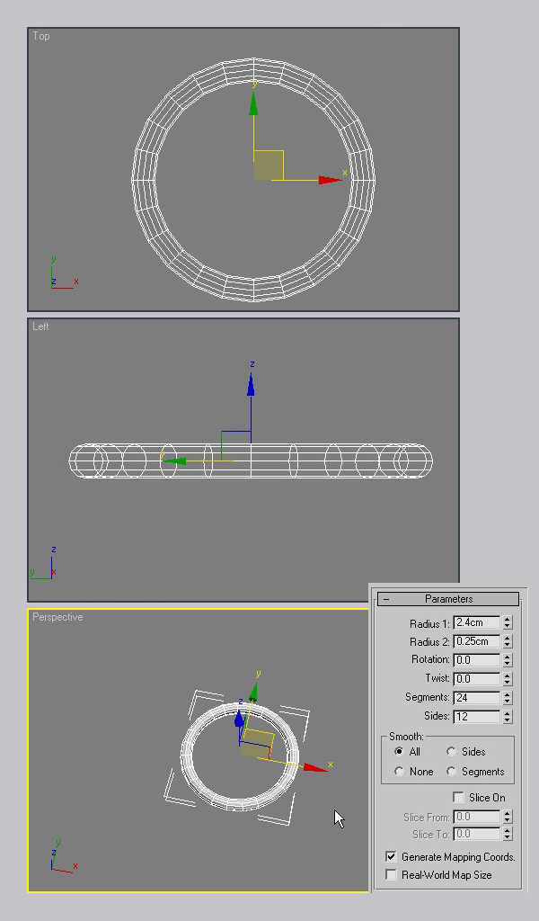Click the Radius 1 spinner arrows

(507, 622)
